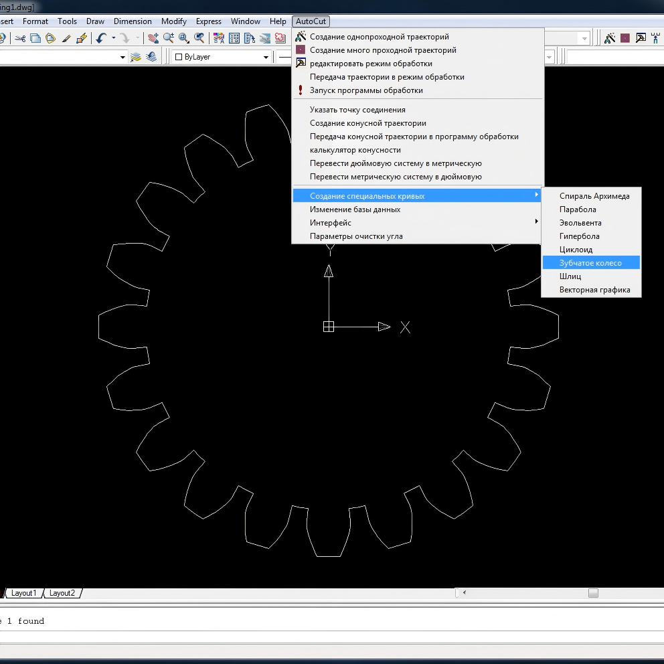664x664 pixels.
Task: Click the horizontal scrollbar left arrow
Action: coord(465,593)
